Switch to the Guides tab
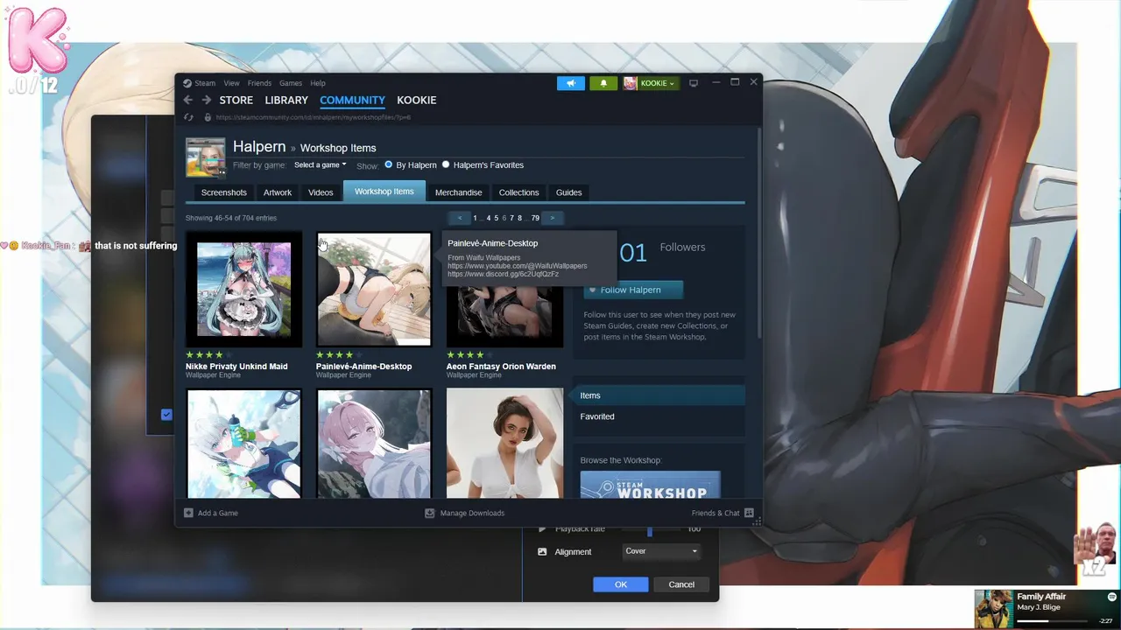The height and width of the screenshot is (630, 1121). (568, 192)
